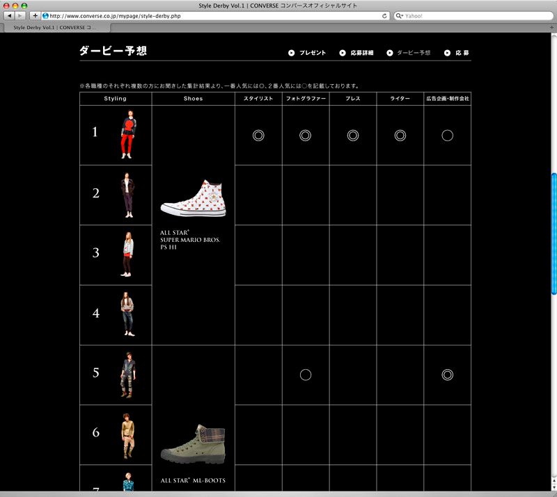Click the browser Back arrow button
Viewport: 557px width, 497px height.
click(x=10, y=15)
